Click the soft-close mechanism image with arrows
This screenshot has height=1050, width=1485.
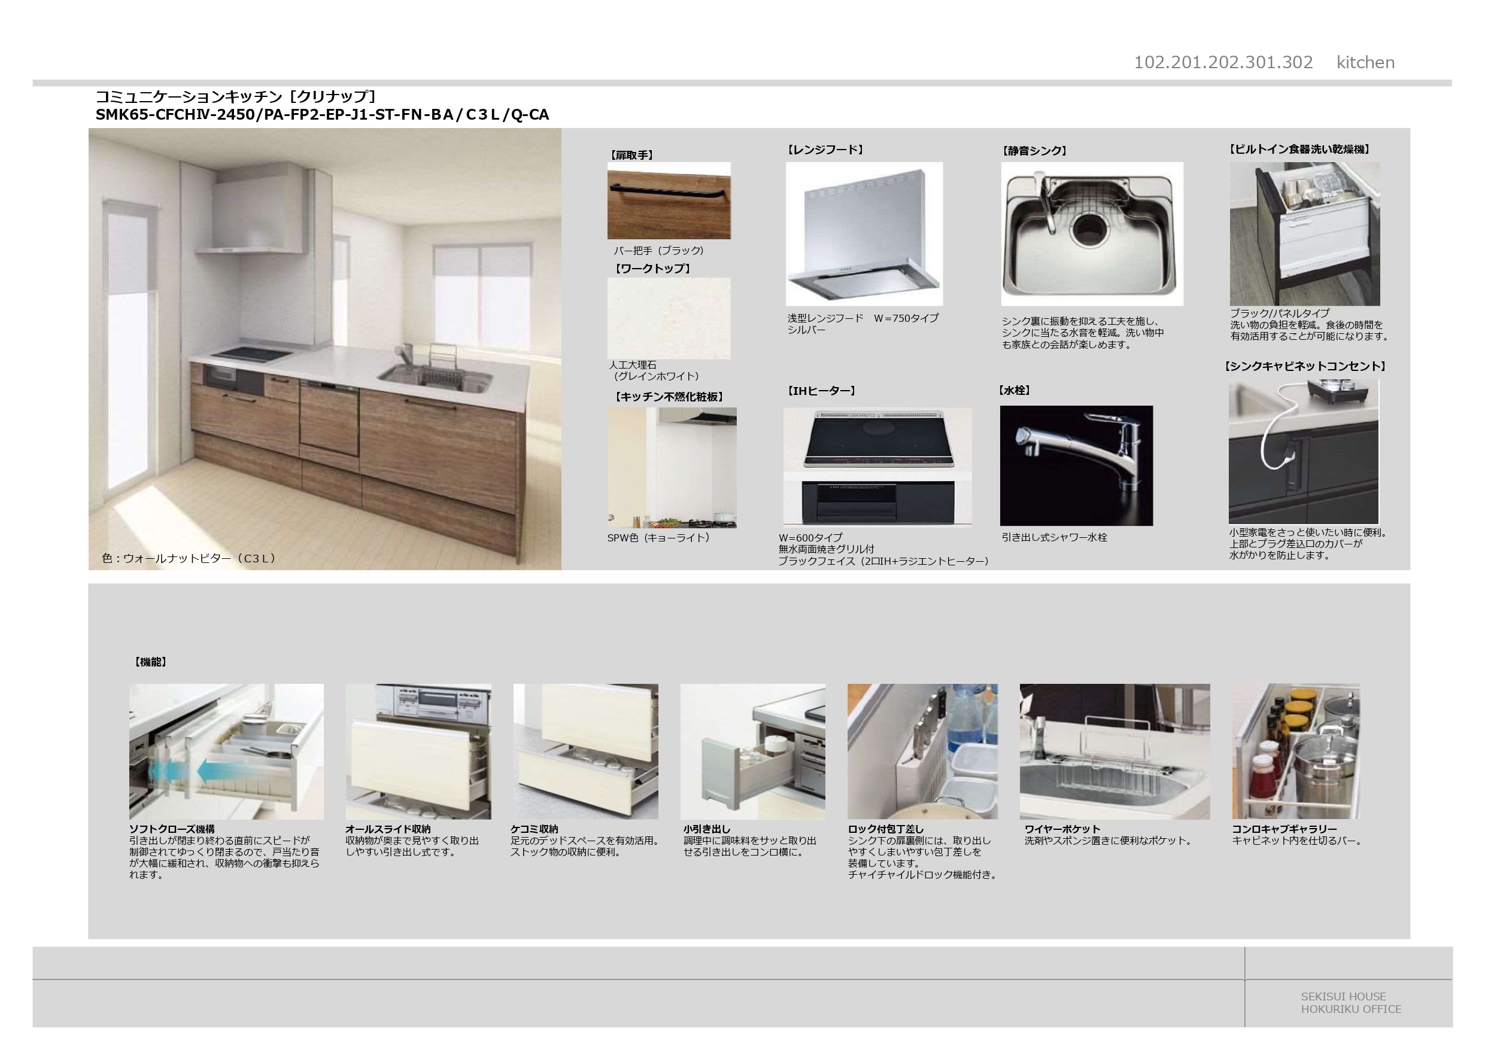pyautogui.click(x=226, y=751)
